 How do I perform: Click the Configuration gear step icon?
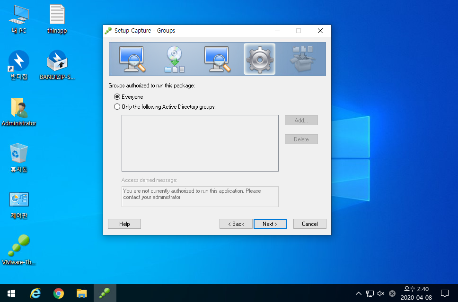[x=260, y=59]
